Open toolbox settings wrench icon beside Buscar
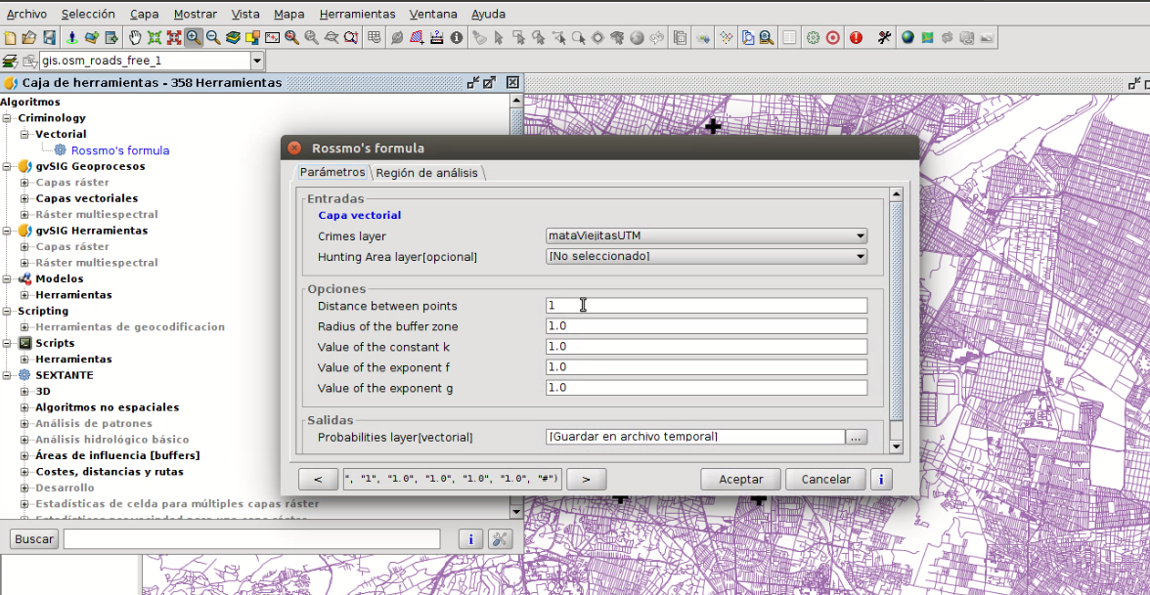1150x595 pixels. pos(500,539)
